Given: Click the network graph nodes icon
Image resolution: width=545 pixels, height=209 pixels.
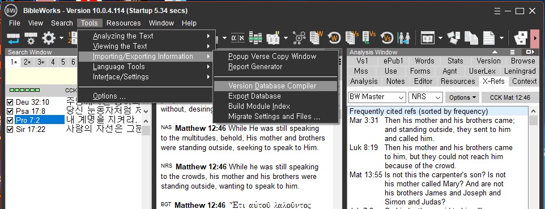Looking at the screenshot, I should 299,38.
